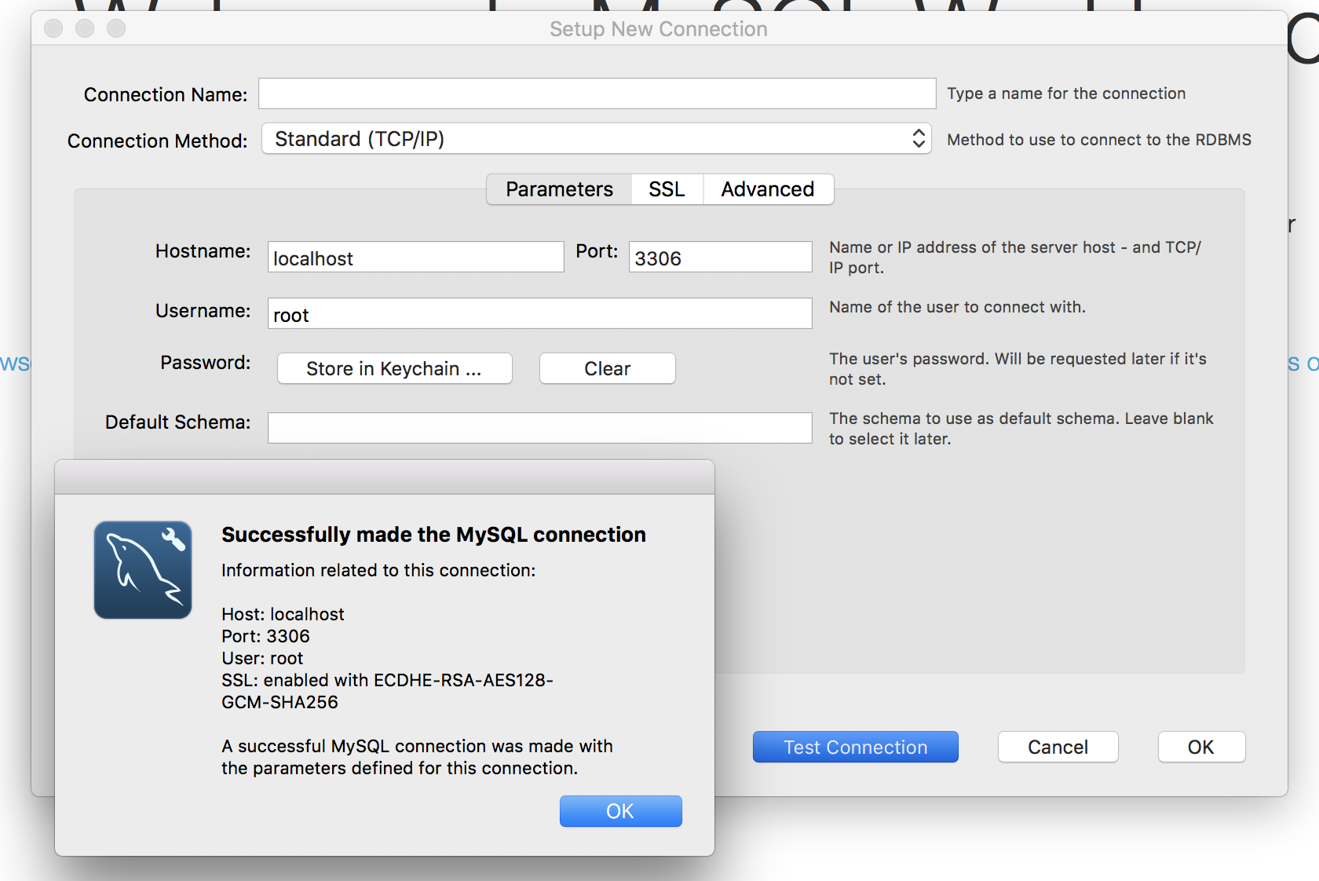Image resolution: width=1319 pixels, height=881 pixels.
Task: Select the Parameters tab
Action: coord(559,189)
